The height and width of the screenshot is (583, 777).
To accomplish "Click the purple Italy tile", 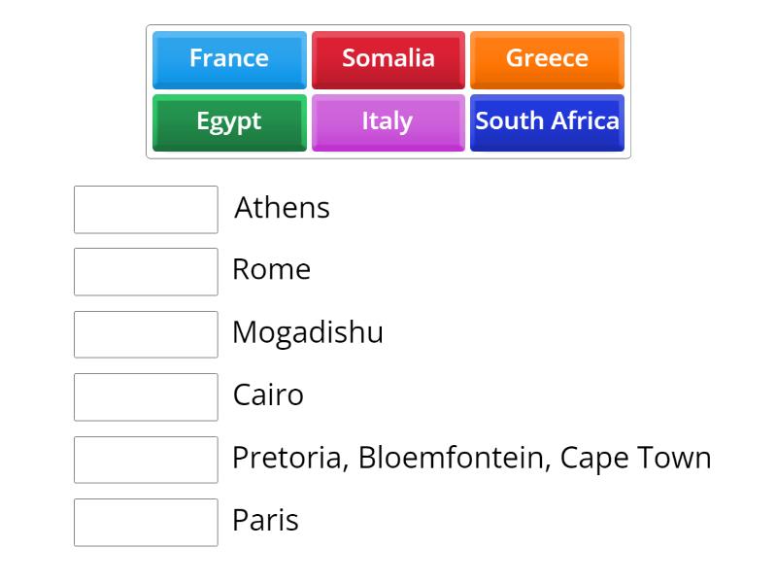I will coord(388,121).
